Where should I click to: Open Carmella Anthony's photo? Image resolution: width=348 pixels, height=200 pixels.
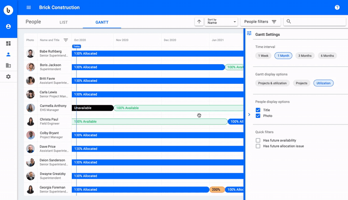pos(30,108)
